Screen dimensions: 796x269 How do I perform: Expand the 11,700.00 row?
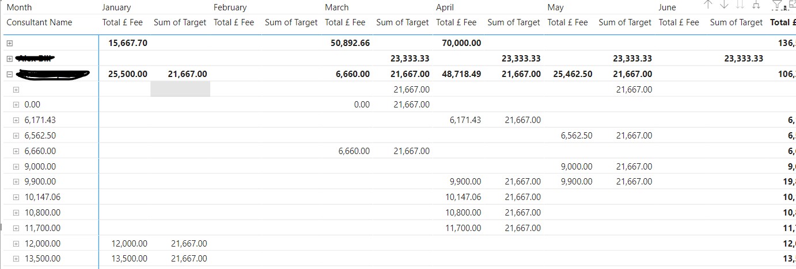click(x=16, y=228)
